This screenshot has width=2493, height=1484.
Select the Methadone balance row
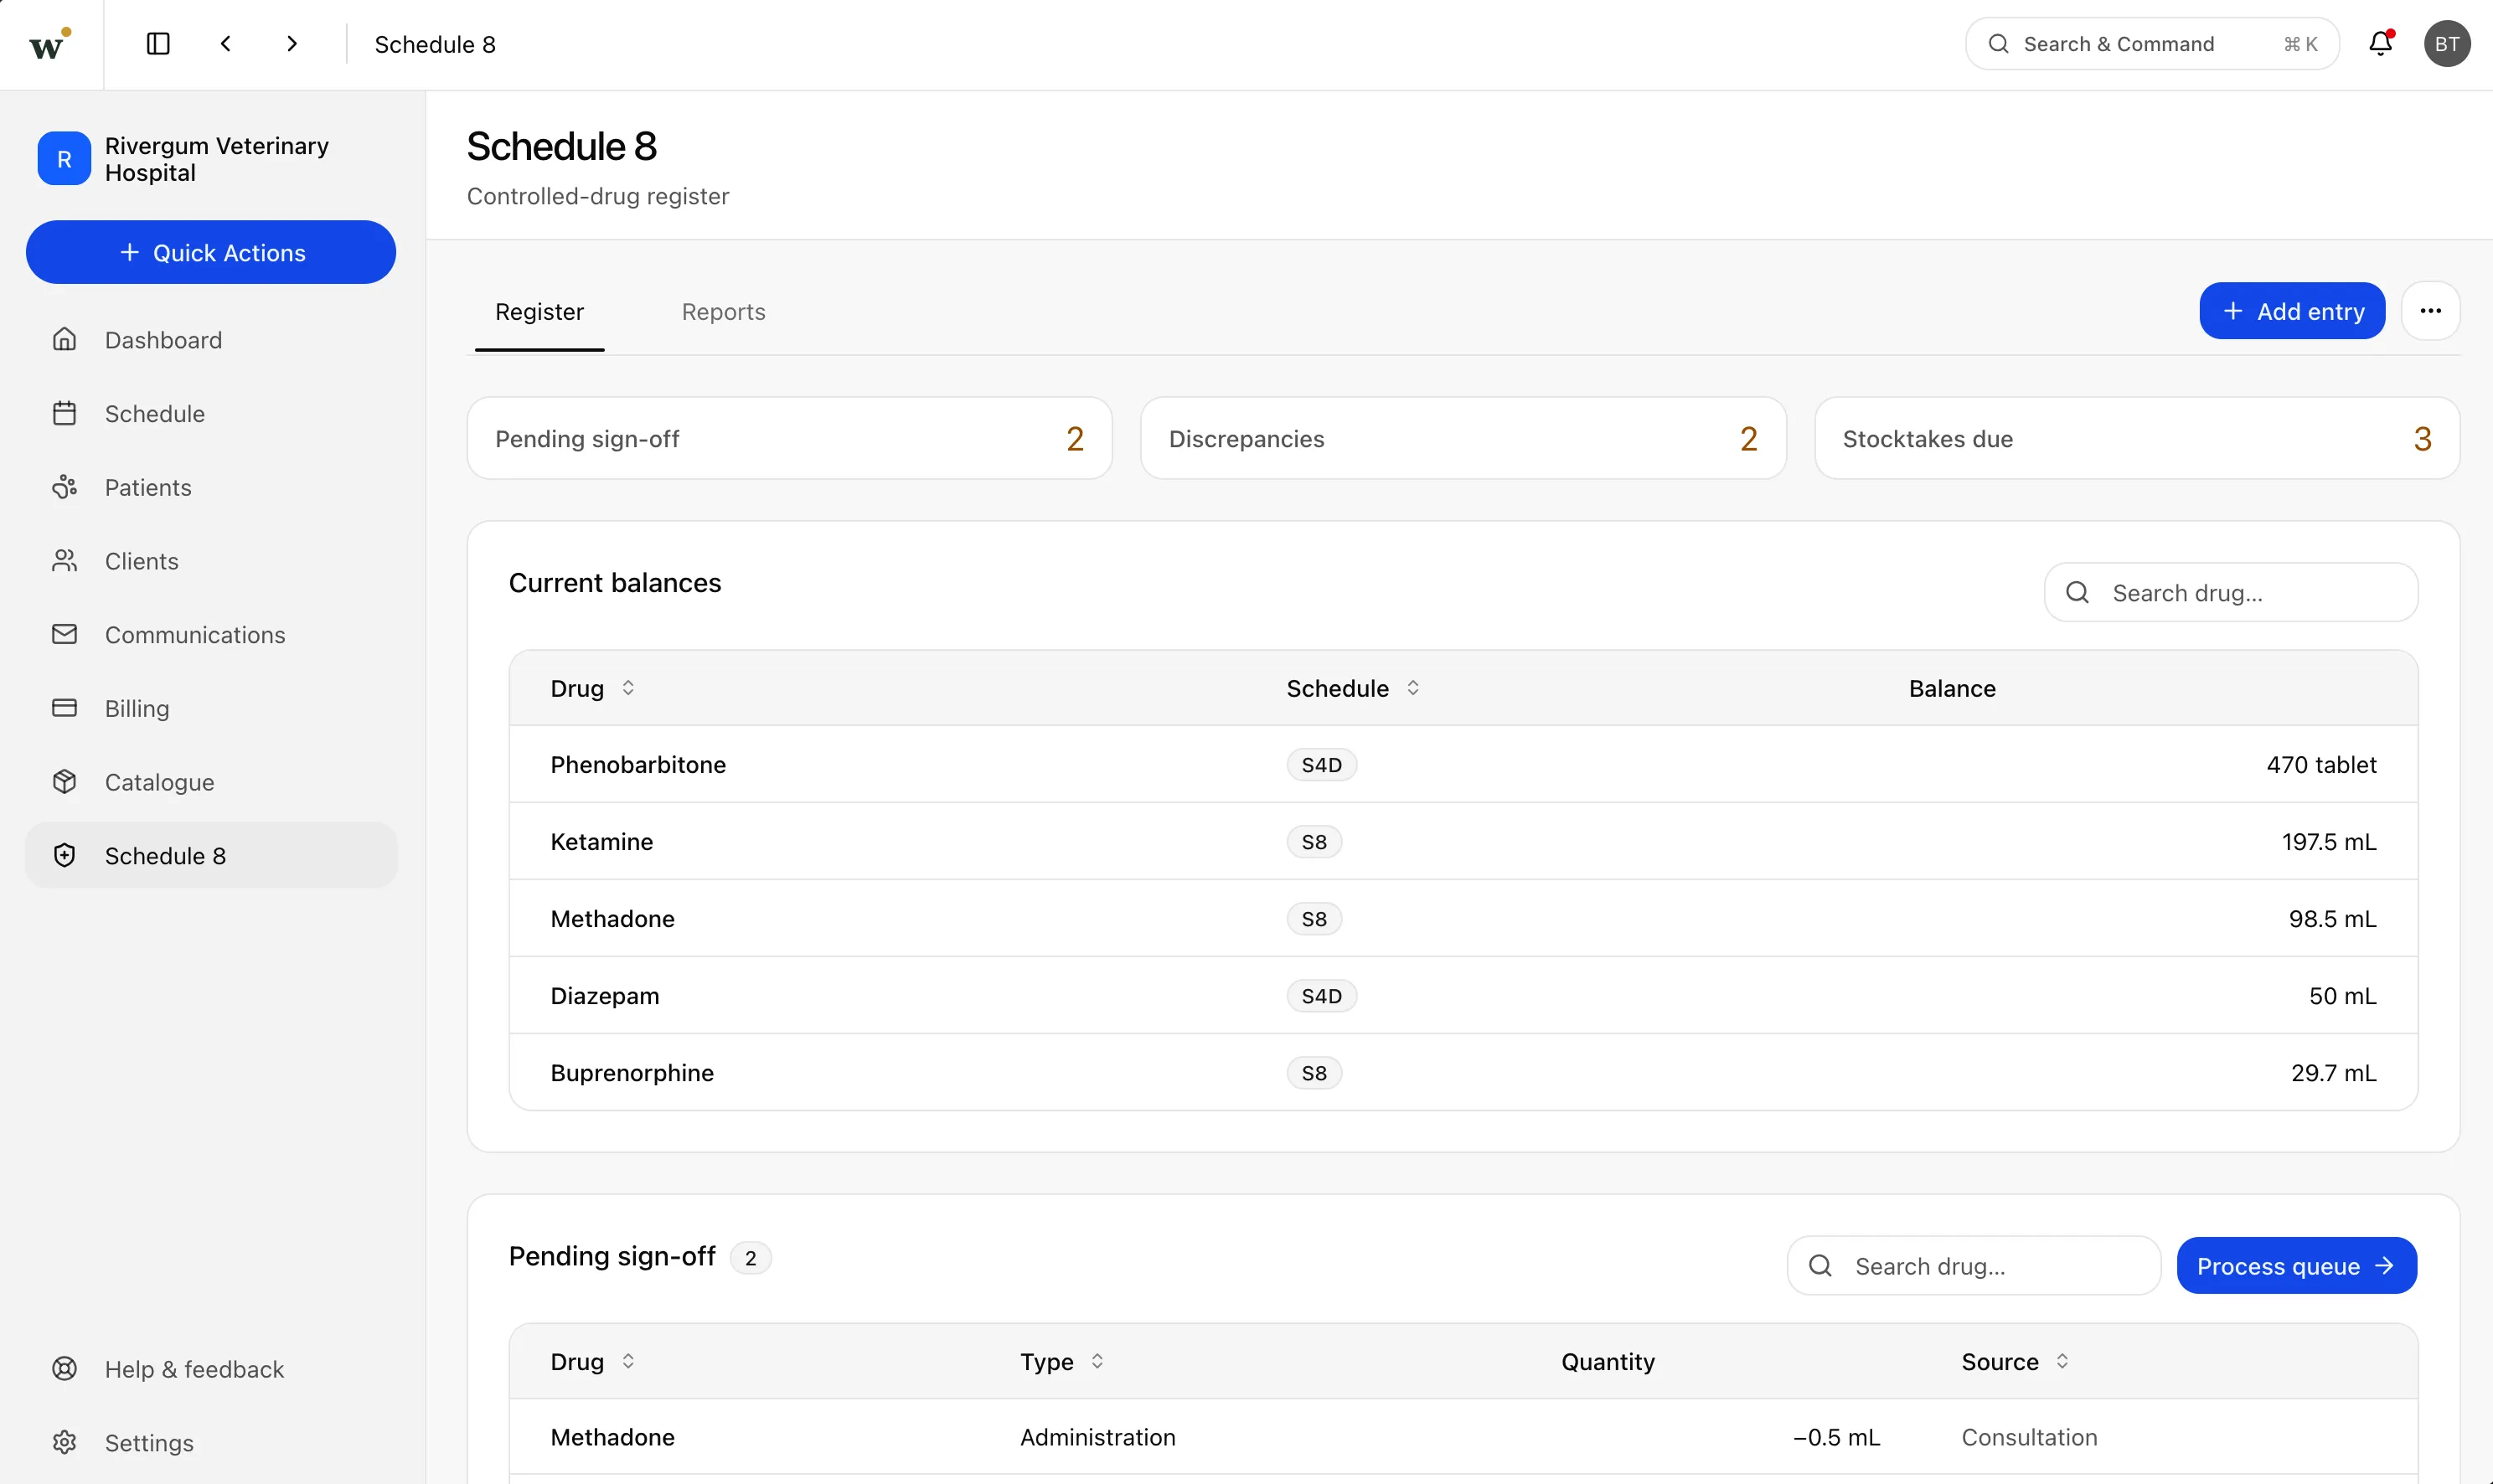[x=1463, y=918]
